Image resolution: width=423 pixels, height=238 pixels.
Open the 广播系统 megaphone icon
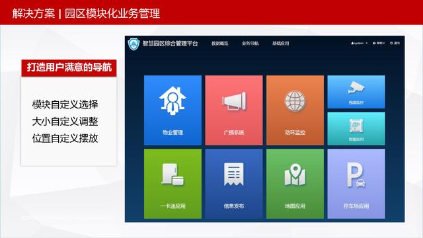point(234,101)
